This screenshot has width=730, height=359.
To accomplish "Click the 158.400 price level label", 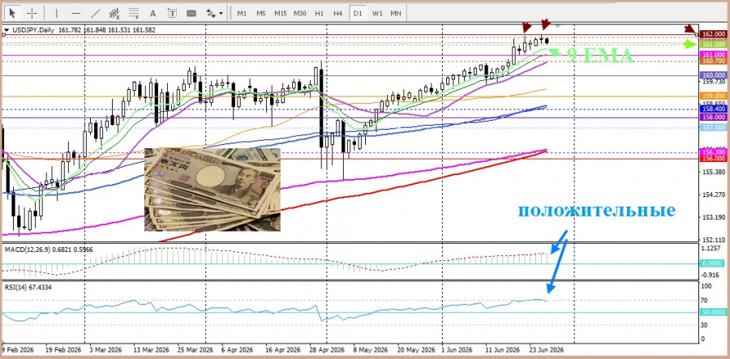I will [713, 109].
